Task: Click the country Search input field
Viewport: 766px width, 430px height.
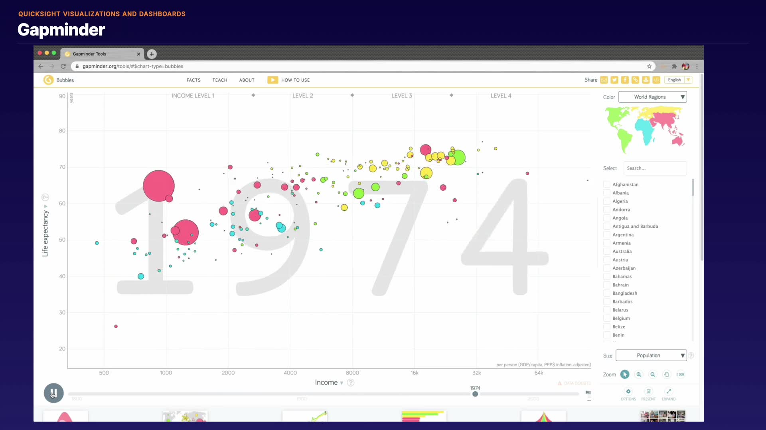Action: point(655,168)
